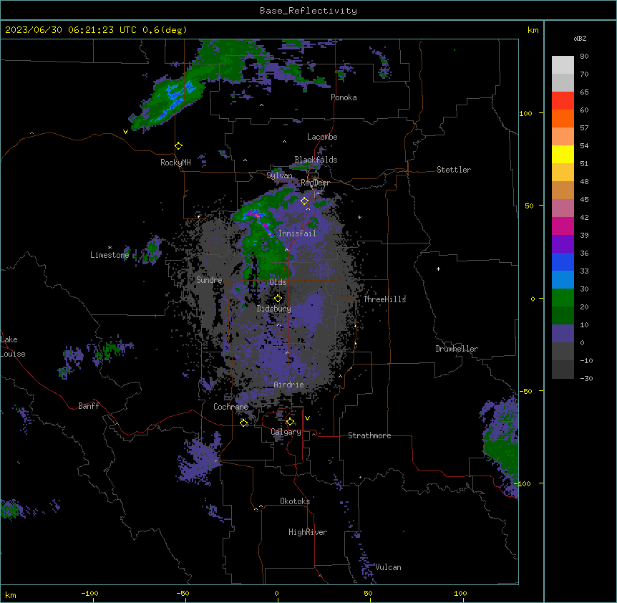Click the Didsbury city label

point(274,309)
